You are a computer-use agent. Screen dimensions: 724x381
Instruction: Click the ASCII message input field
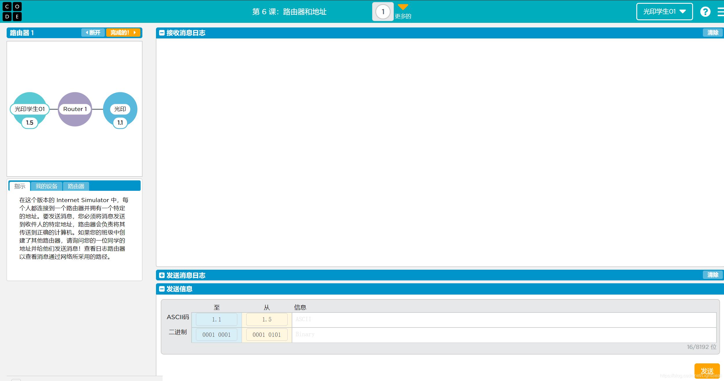(x=504, y=320)
